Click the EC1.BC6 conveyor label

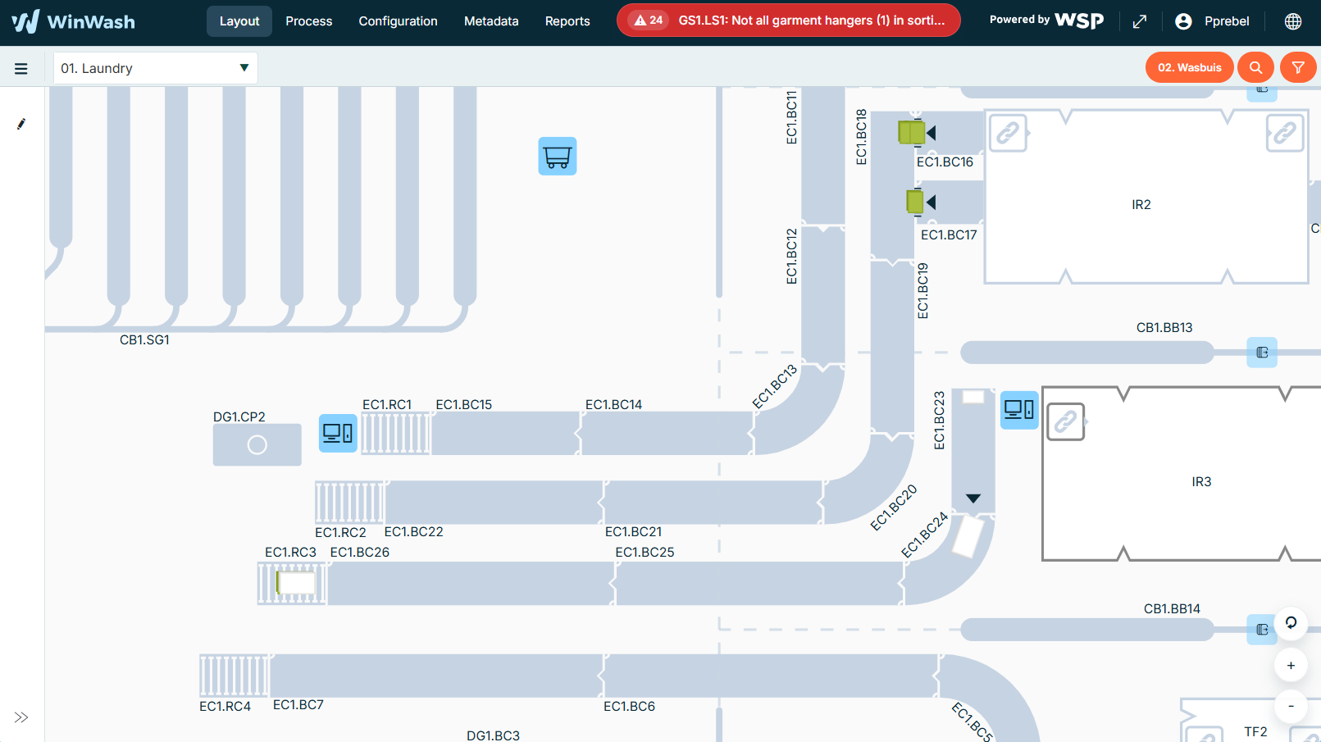[x=629, y=707]
